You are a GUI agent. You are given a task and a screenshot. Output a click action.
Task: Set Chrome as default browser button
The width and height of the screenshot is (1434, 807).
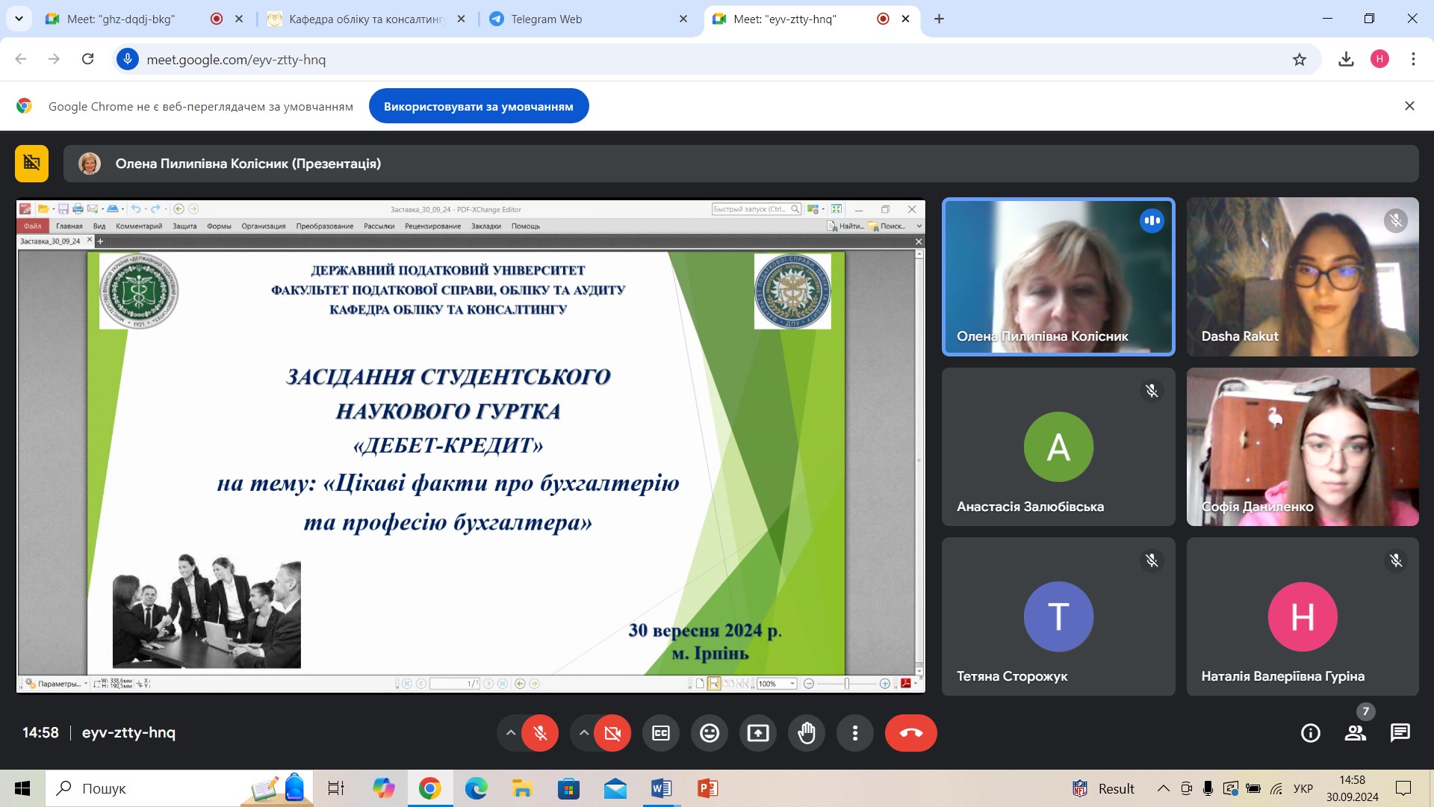coord(479,106)
